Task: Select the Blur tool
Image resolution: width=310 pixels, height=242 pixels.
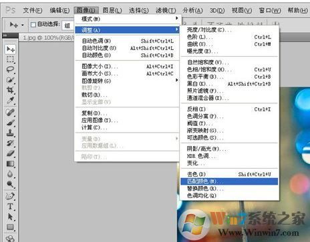Action: (10, 174)
